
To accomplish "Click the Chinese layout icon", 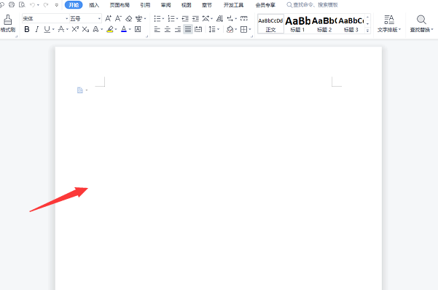I will pyautogui.click(x=206, y=19).
